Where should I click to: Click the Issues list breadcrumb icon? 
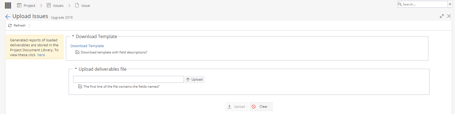pos(49,5)
